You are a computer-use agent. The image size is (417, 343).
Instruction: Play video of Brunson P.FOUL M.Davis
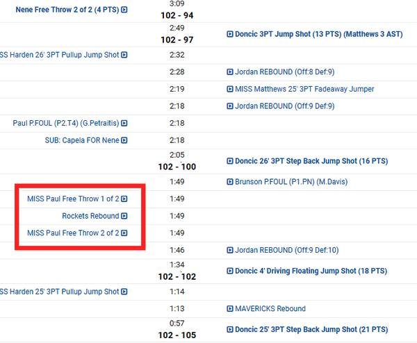pyautogui.click(x=230, y=182)
